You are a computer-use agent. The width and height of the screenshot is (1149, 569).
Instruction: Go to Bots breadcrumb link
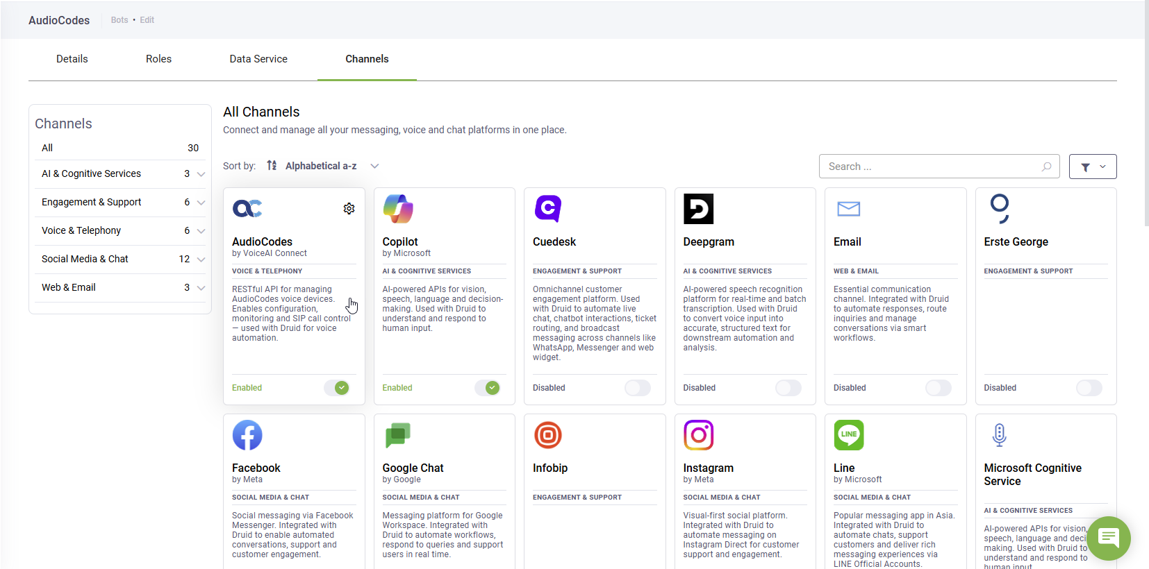coord(119,20)
